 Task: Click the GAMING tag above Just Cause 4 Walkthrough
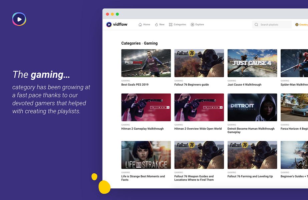coord(232,81)
